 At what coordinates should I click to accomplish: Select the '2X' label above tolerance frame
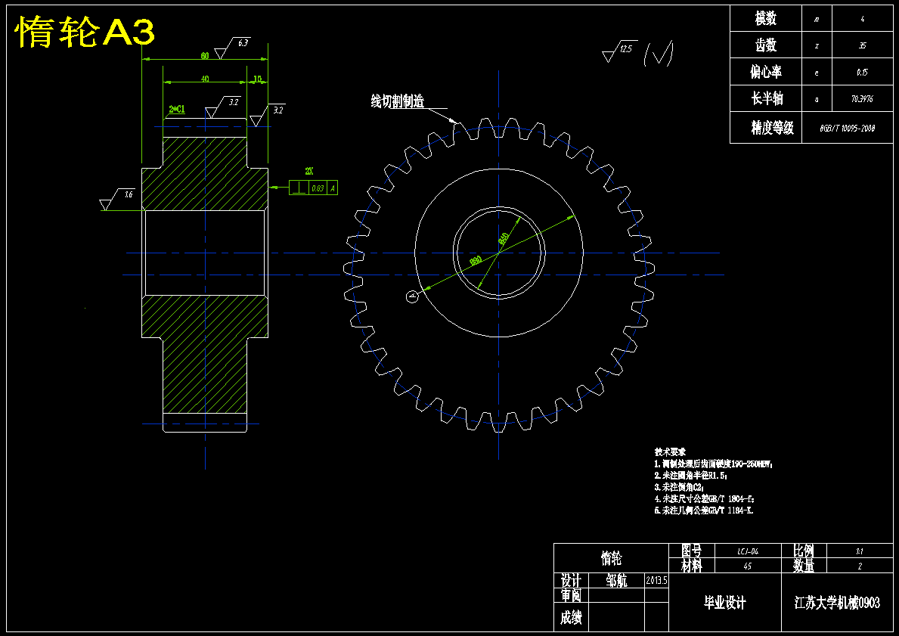pyautogui.click(x=309, y=171)
